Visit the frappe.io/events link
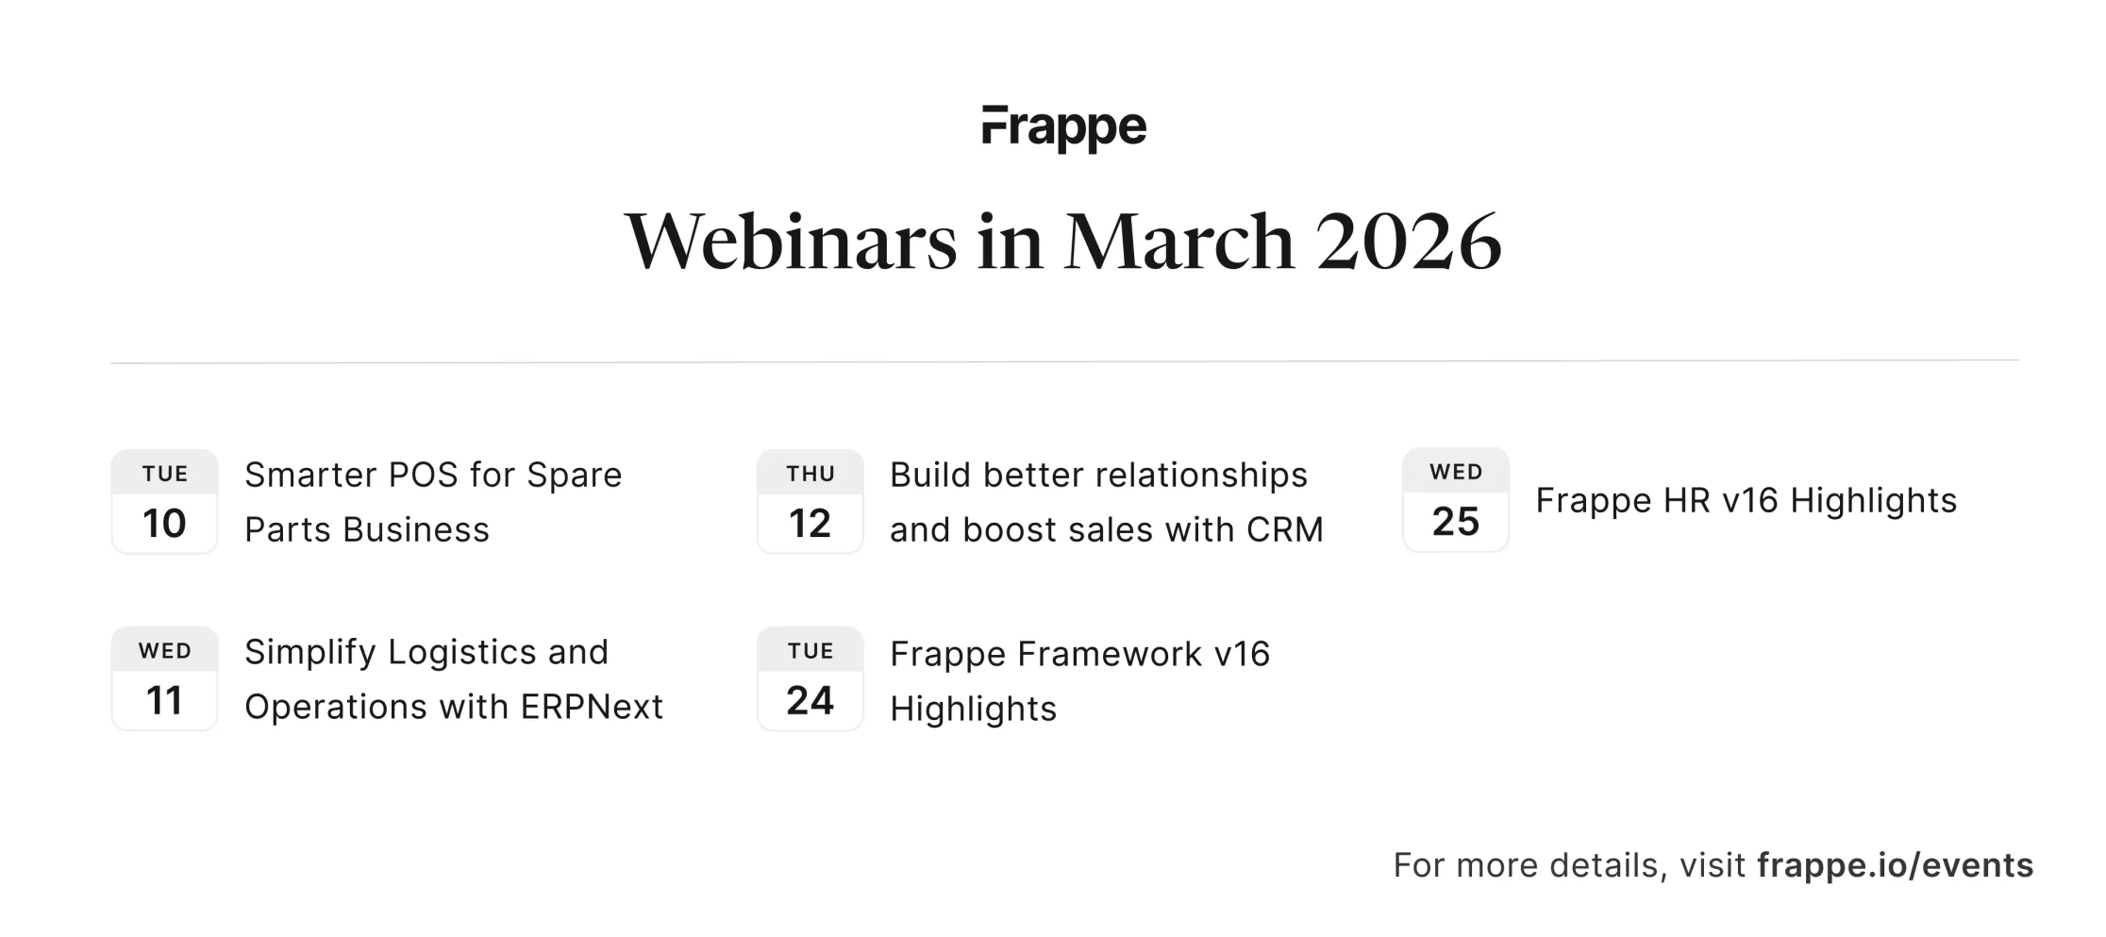 [1895, 865]
